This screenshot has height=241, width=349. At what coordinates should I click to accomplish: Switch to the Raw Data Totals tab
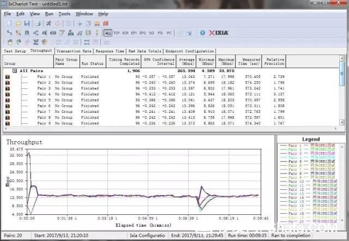point(145,51)
